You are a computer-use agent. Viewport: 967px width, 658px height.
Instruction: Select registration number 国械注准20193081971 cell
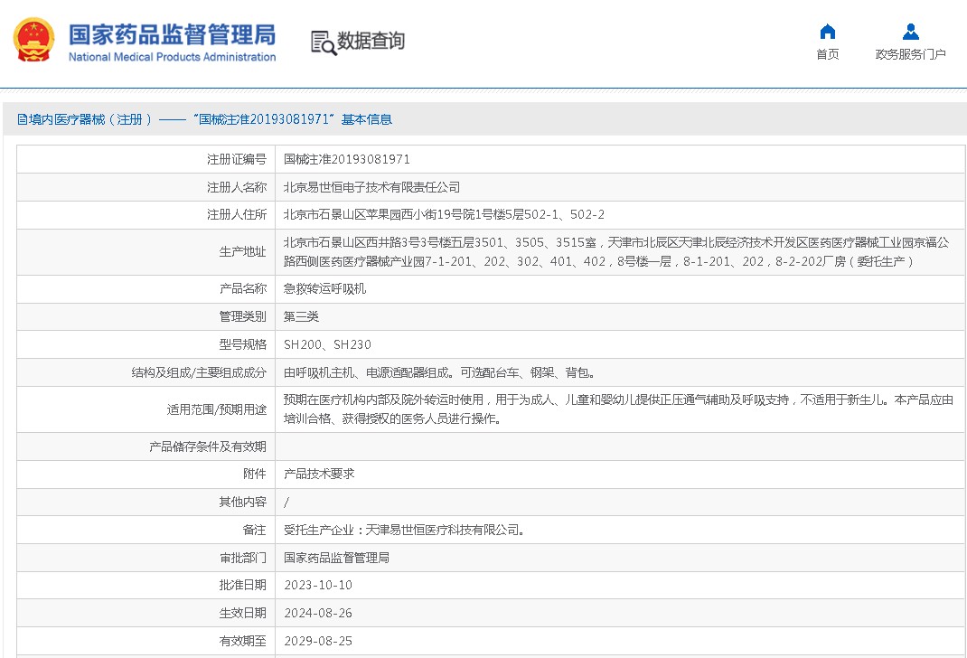click(347, 159)
